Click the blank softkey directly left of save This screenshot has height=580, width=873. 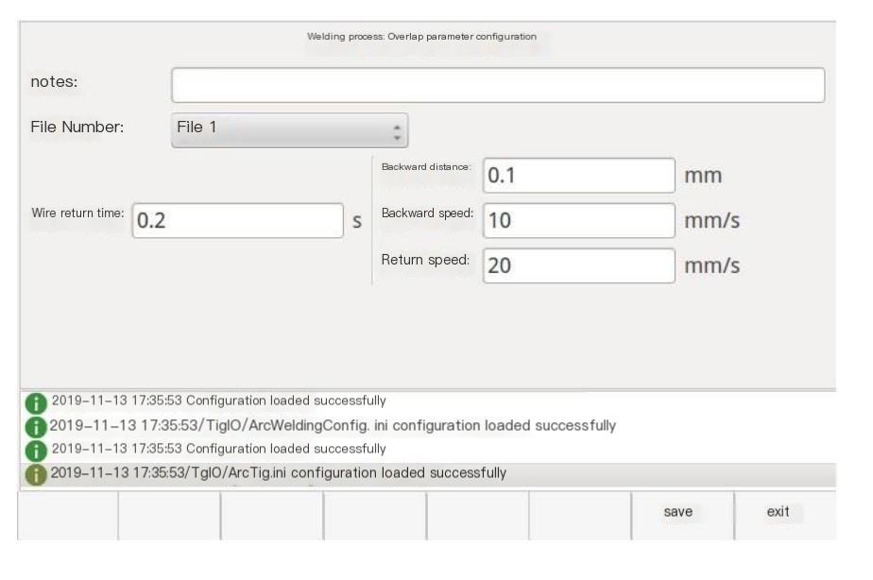click(x=579, y=516)
